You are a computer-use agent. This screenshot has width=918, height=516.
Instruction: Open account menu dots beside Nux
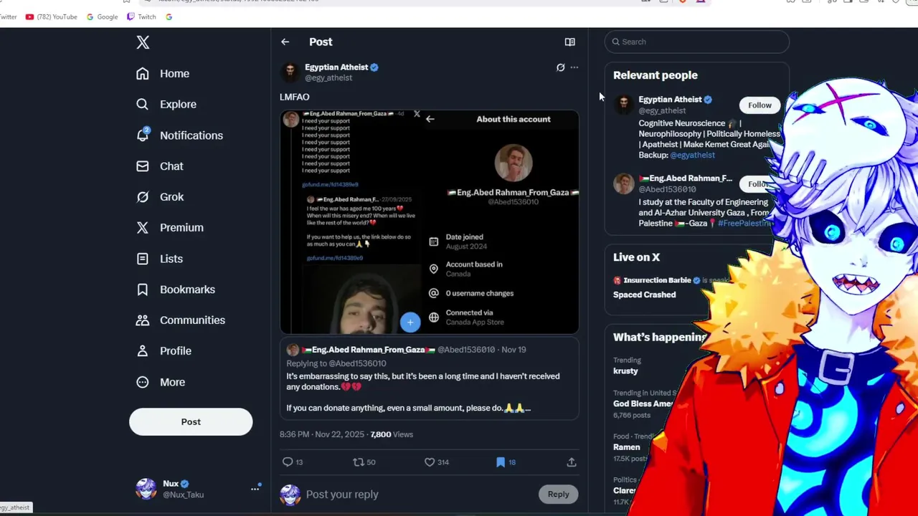255,489
